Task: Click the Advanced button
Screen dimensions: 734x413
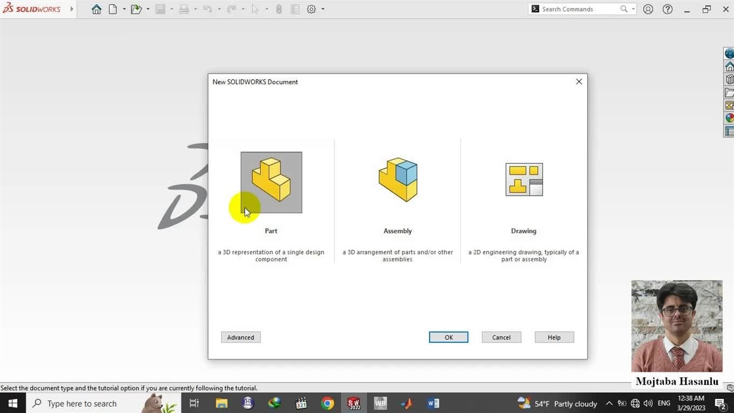Action: (x=241, y=337)
